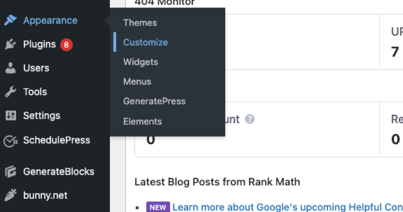Open the Google Helpful Content blog link

coord(288,207)
